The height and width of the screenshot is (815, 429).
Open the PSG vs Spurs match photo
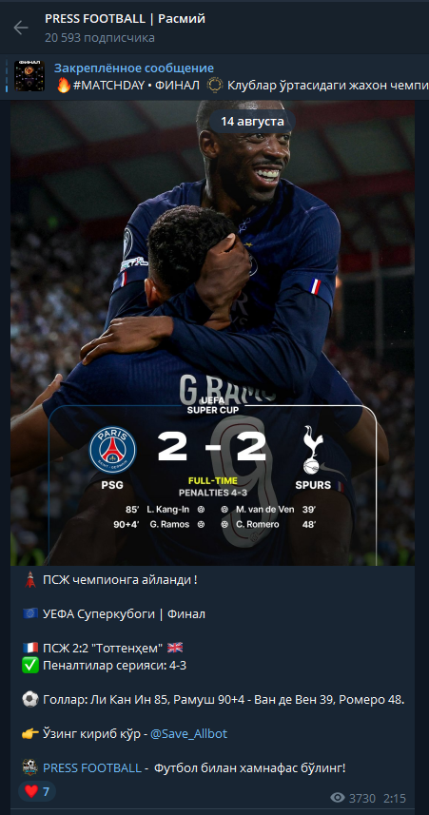213,333
